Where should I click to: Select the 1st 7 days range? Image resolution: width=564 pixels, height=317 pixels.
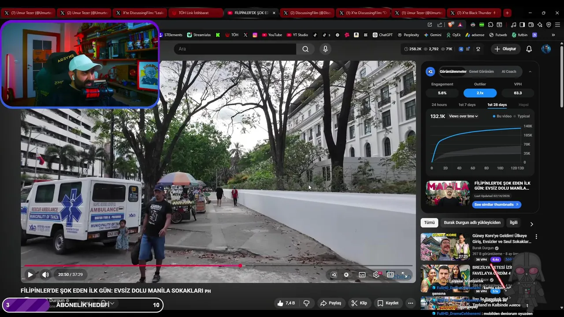467,105
